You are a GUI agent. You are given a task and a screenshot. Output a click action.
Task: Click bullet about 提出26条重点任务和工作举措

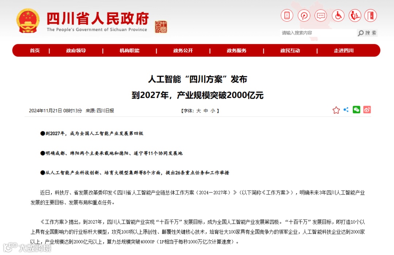pos(135,173)
